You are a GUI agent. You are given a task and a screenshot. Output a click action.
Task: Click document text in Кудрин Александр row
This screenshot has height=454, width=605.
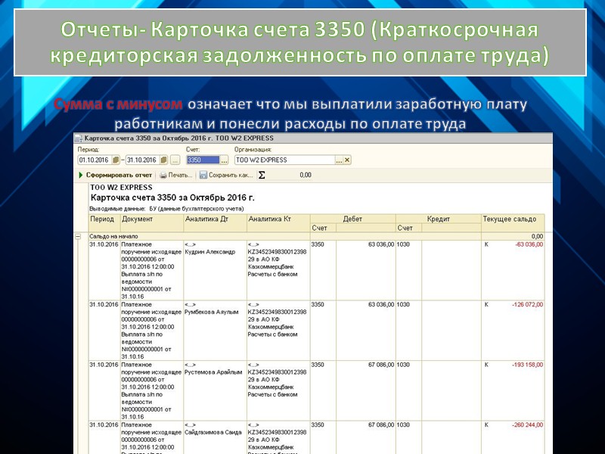pyautogui.click(x=151, y=270)
